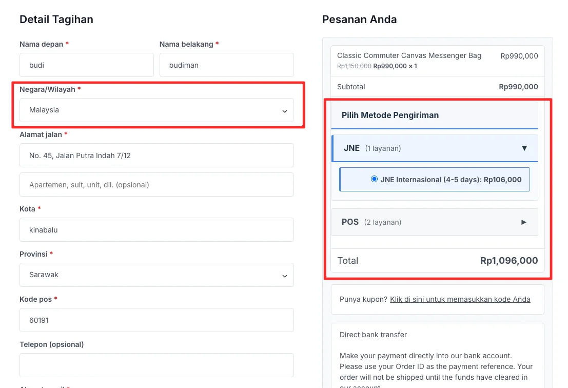Click the optional apartment address field
568x388 pixels.
(156, 184)
